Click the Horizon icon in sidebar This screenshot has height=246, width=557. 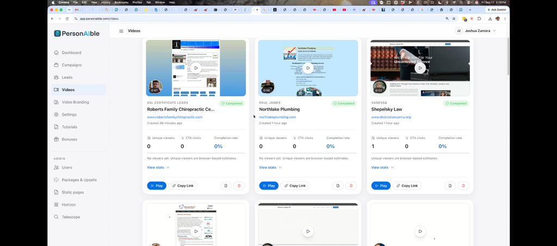click(56, 205)
